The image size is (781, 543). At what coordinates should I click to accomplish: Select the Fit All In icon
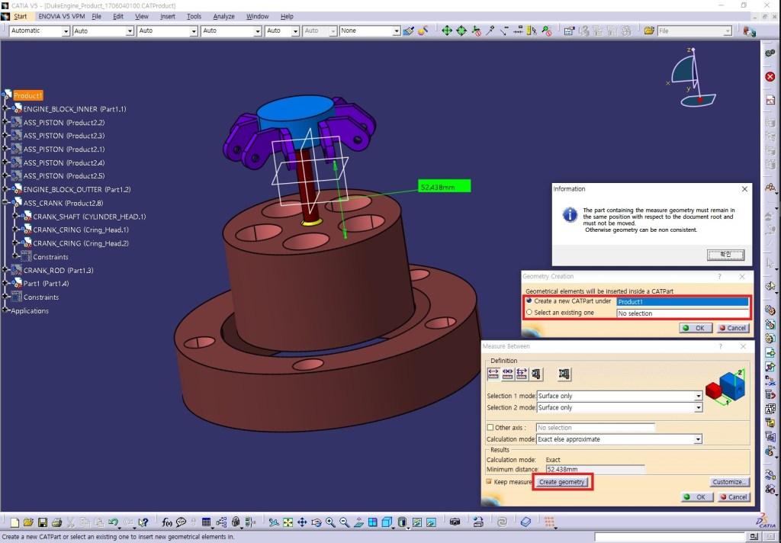point(288,522)
